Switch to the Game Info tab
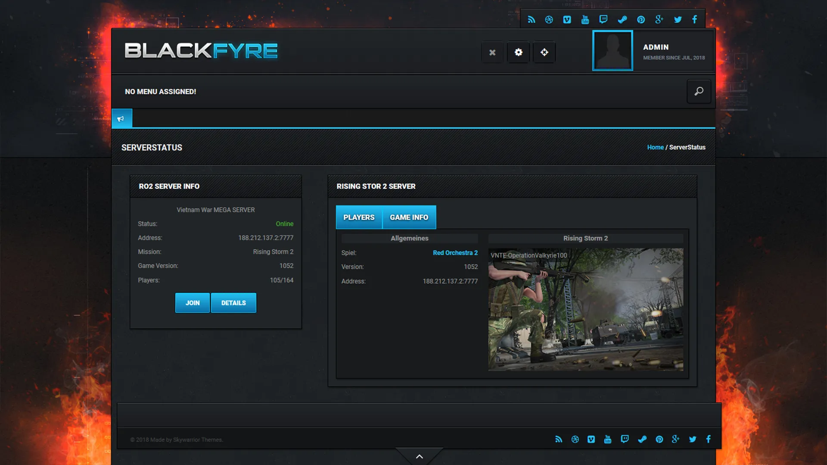This screenshot has height=465, width=827. pyautogui.click(x=409, y=217)
